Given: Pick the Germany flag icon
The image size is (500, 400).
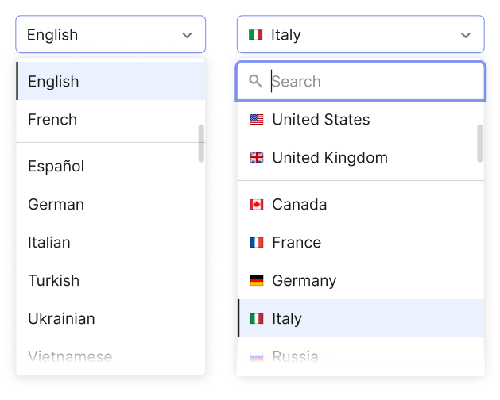Looking at the screenshot, I should click(257, 281).
